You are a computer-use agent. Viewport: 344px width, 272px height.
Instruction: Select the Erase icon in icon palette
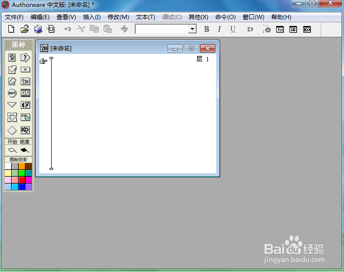(12, 82)
